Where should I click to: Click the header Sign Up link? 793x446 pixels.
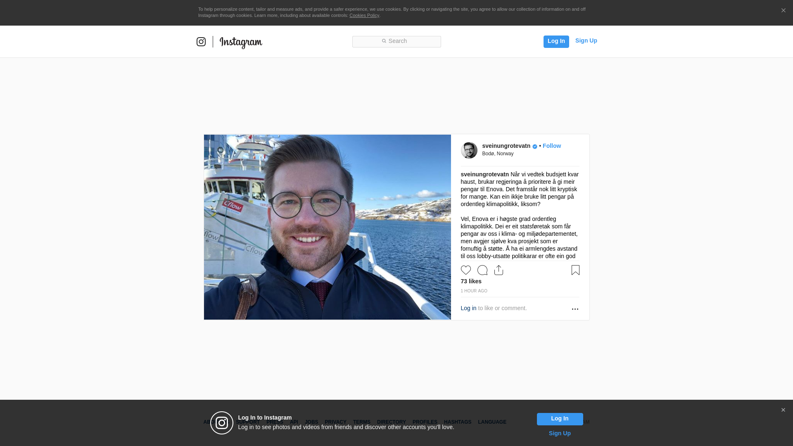[x=586, y=40]
